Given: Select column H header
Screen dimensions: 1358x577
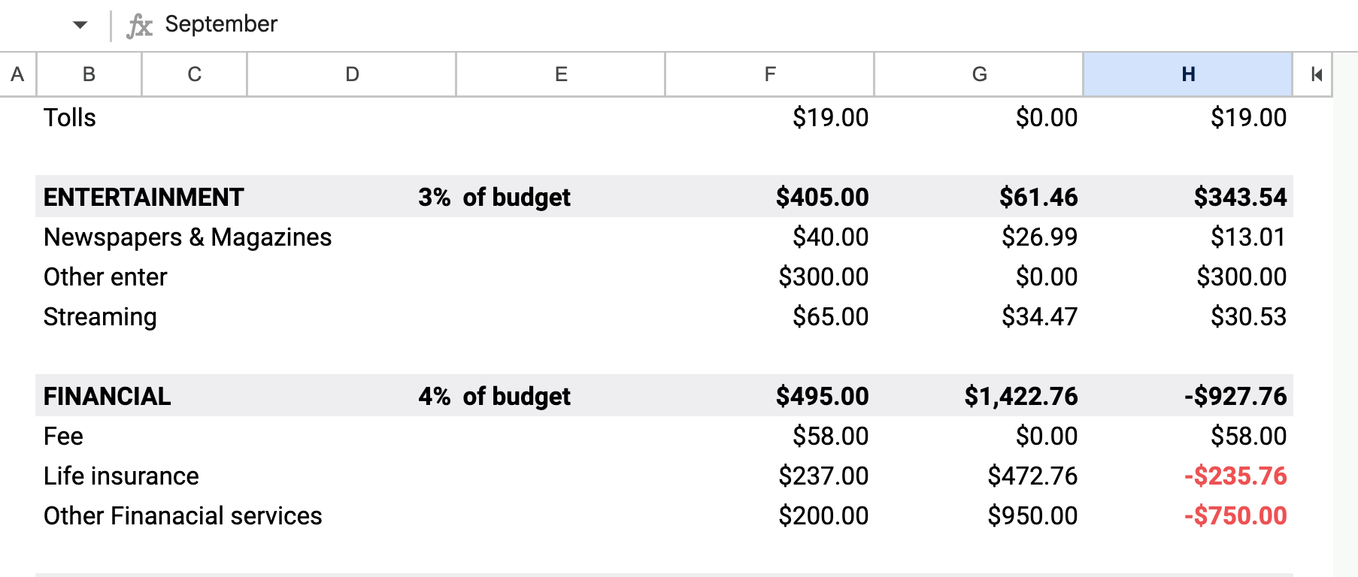Looking at the screenshot, I should click(x=1188, y=74).
